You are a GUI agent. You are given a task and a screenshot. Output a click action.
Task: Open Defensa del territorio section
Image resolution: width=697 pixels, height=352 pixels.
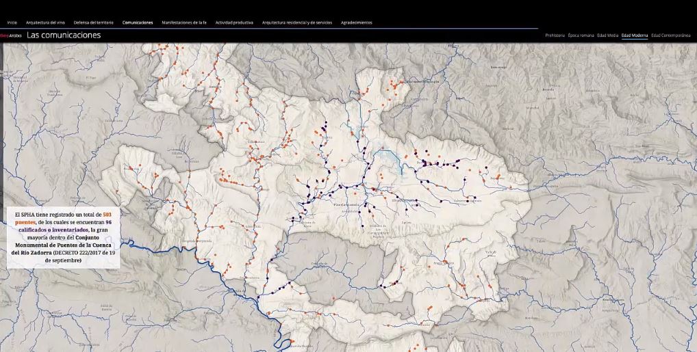point(93,23)
